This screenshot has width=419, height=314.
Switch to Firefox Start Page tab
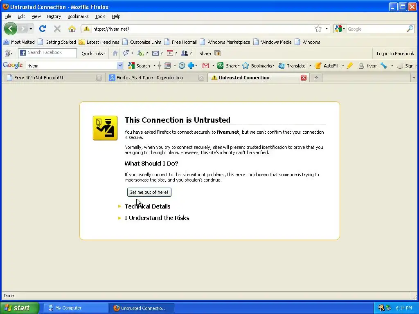click(156, 78)
